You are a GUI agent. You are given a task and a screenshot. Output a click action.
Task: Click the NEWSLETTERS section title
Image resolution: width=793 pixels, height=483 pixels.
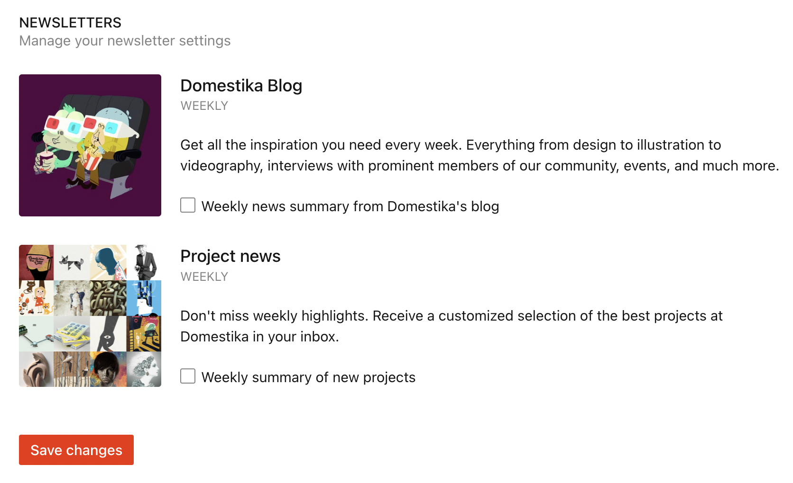70,23
